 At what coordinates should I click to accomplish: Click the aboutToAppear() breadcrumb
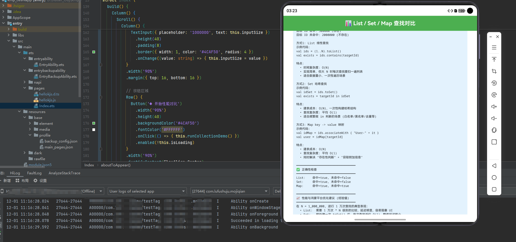click(116, 165)
